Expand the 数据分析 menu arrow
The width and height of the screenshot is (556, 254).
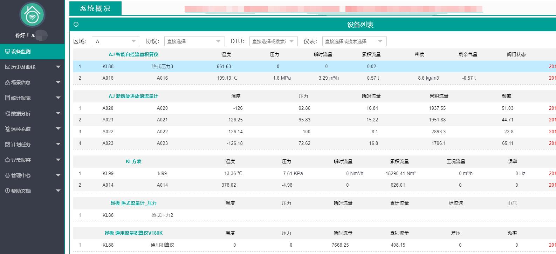(58, 113)
